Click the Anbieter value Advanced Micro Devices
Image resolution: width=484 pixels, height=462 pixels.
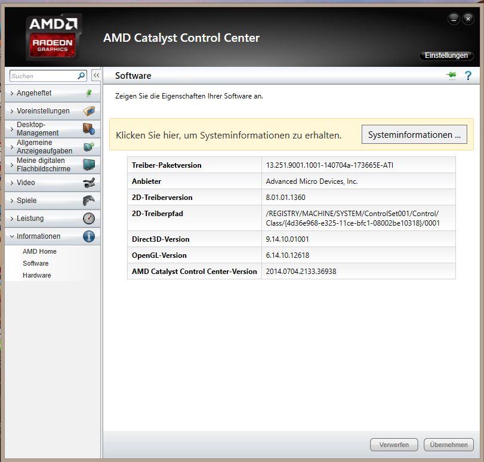(x=312, y=181)
